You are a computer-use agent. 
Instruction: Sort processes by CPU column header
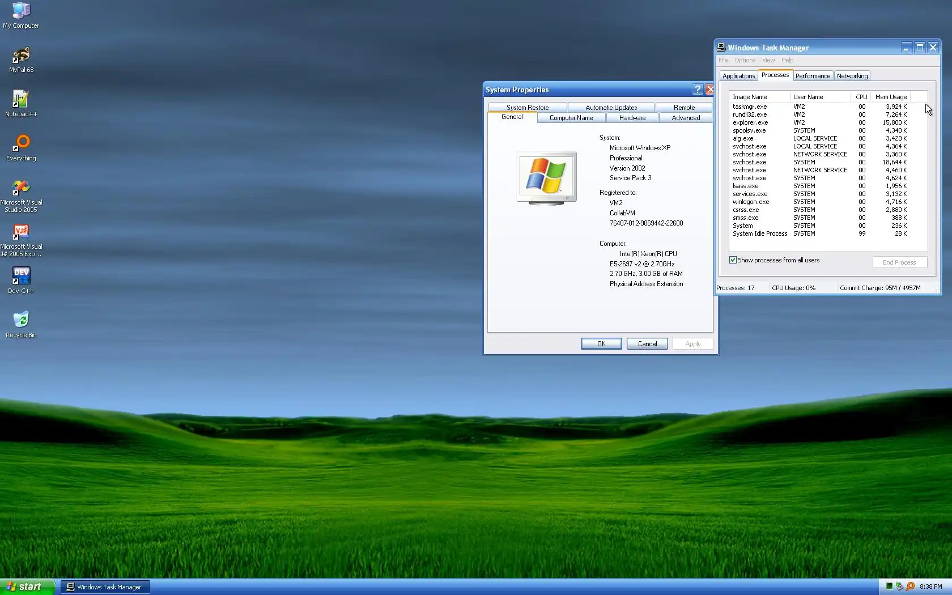pos(861,97)
